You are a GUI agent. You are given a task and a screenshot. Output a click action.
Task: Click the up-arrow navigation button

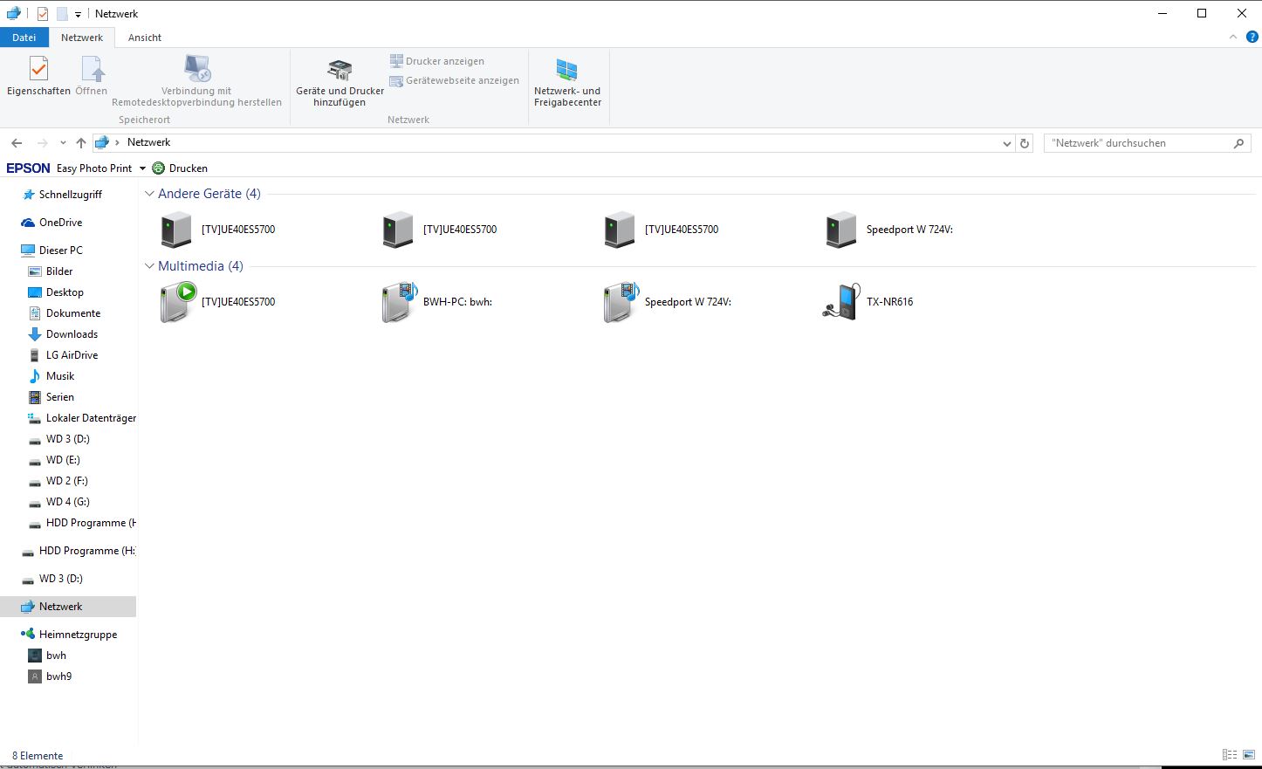[x=81, y=143]
